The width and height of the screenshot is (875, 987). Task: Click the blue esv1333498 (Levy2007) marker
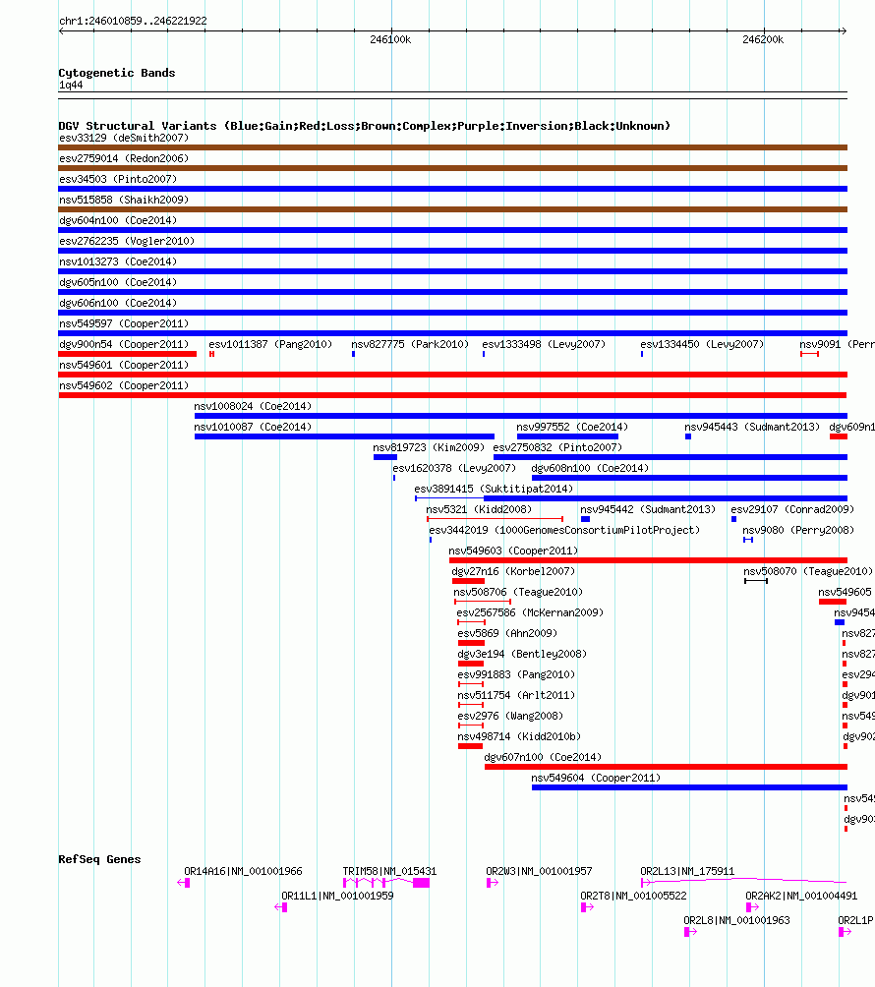(484, 354)
